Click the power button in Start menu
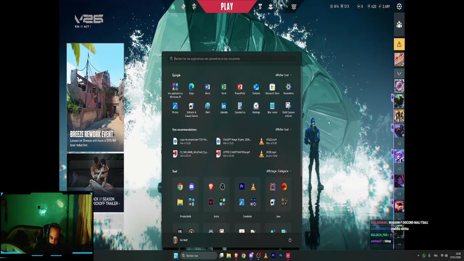Image resolution: width=464 pixels, height=261 pixels. 290,240
